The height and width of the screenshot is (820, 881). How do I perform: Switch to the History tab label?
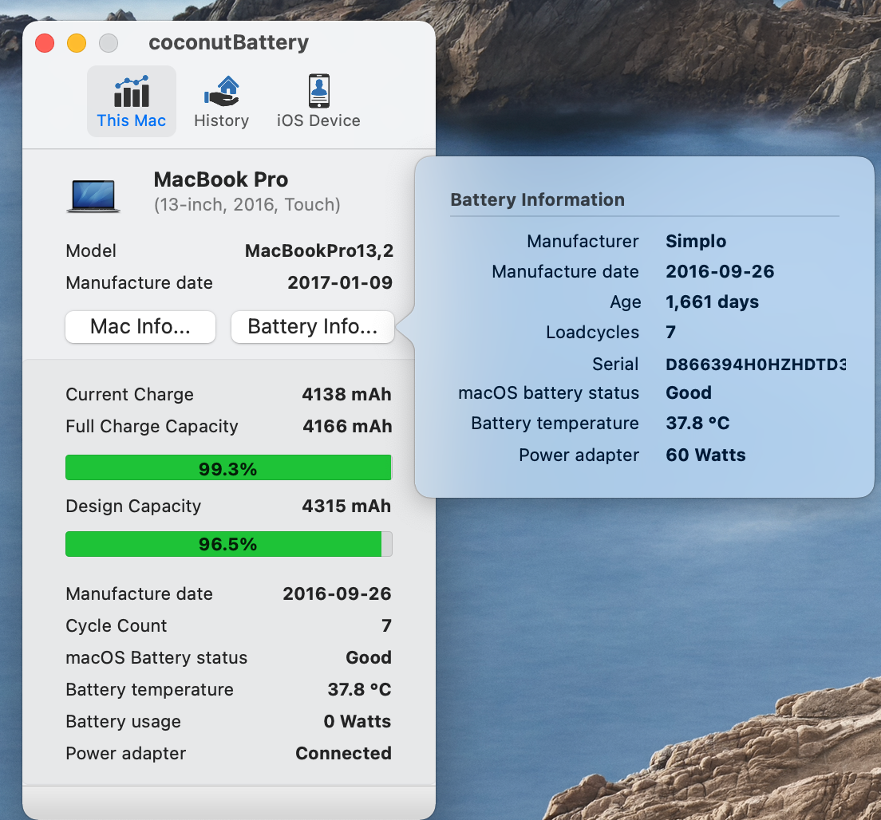pos(221,120)
